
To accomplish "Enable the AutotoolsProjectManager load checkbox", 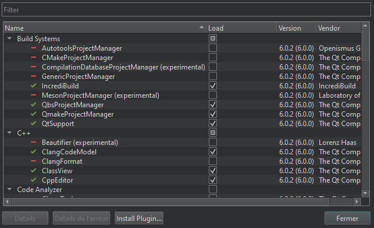I will pyautogui.click(x=213, y=48).
